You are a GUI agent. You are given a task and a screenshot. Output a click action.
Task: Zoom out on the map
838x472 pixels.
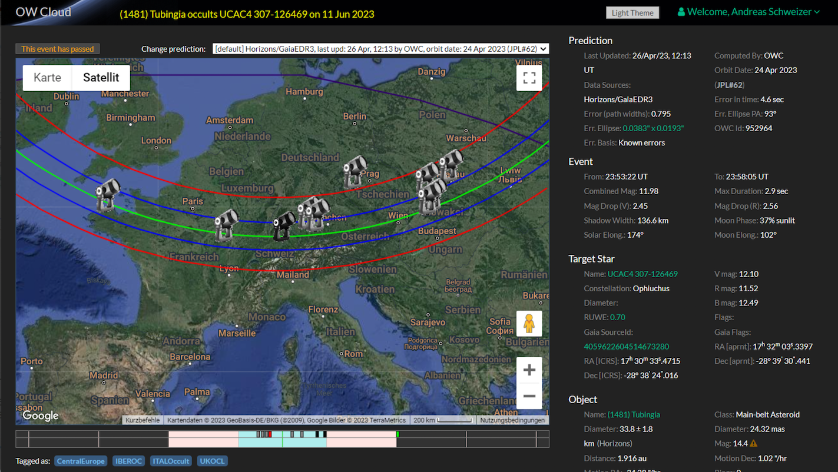529,396
